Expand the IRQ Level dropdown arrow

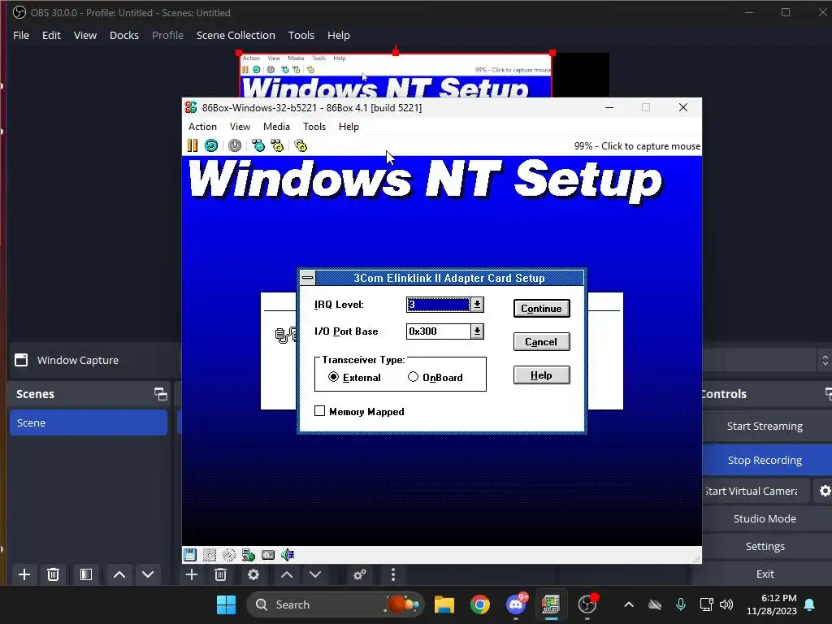point(477,305)
